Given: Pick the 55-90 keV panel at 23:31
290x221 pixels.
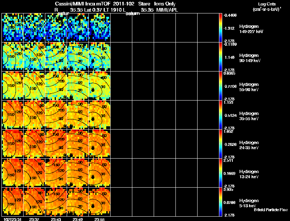Looking at the screenshot, I should [x=13, y=86].
